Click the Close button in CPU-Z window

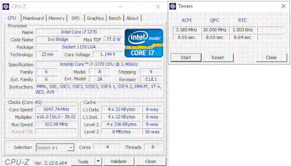151,161
